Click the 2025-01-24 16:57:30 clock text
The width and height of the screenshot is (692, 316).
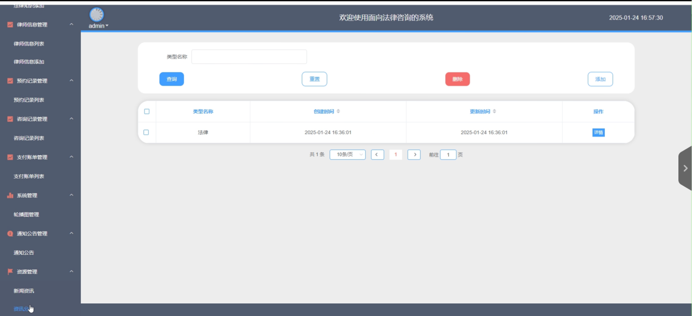click(x=636, y=18)
